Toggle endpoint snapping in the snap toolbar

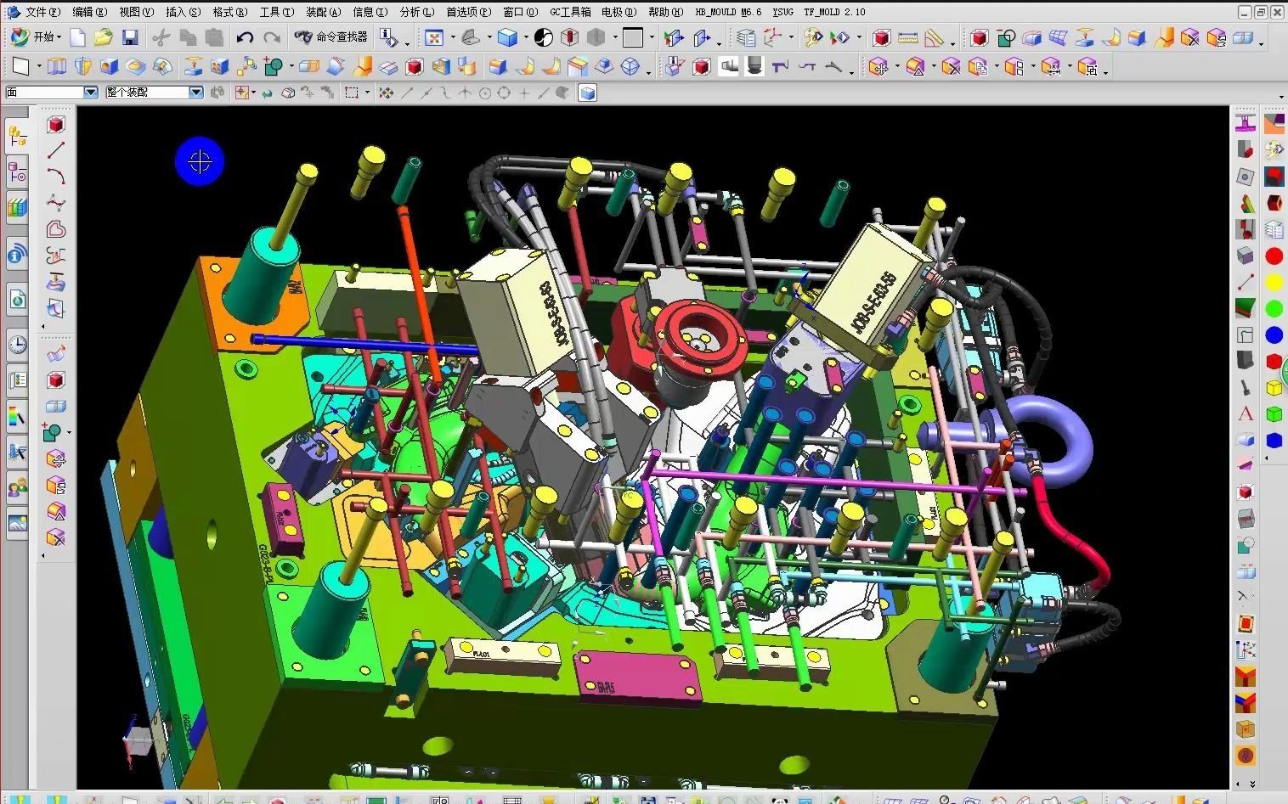click(407, 93)
